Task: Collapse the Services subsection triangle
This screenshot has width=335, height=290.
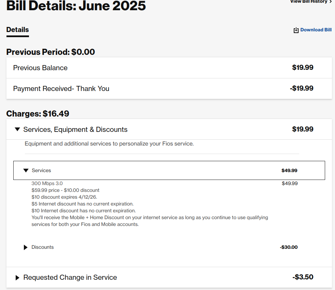Action: pyautogui.click(x=26, y=170)
